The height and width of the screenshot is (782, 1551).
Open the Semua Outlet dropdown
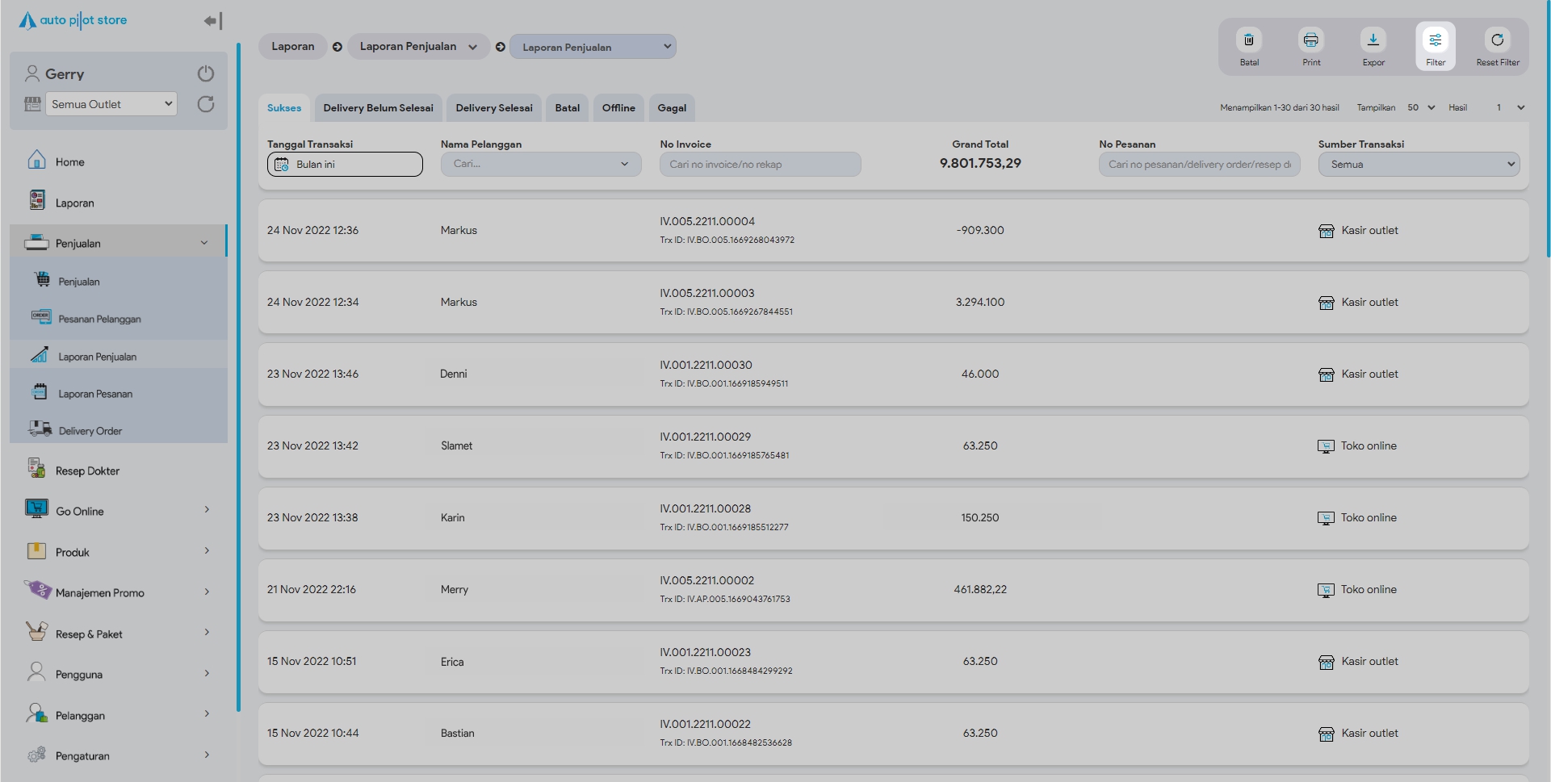point(111,104)
